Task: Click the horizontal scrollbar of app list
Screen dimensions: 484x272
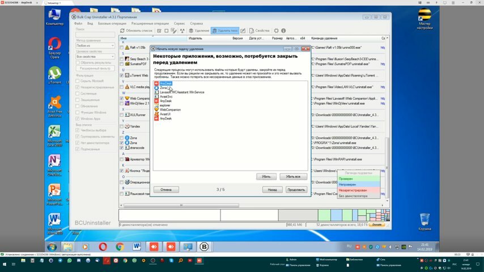Action: tap(181, 205)
